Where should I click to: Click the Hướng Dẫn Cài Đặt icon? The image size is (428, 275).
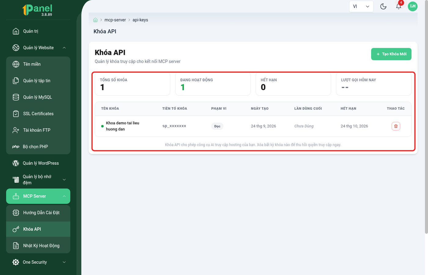pos(16,213)
